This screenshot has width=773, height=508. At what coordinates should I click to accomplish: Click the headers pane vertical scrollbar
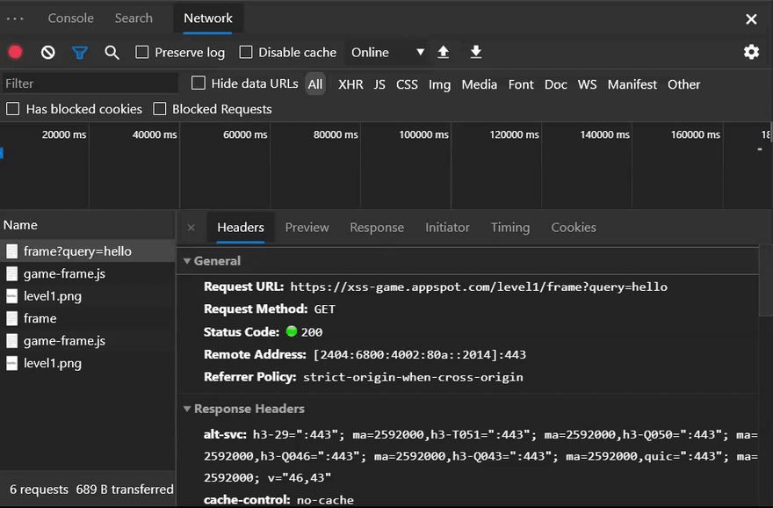(766, 281)
